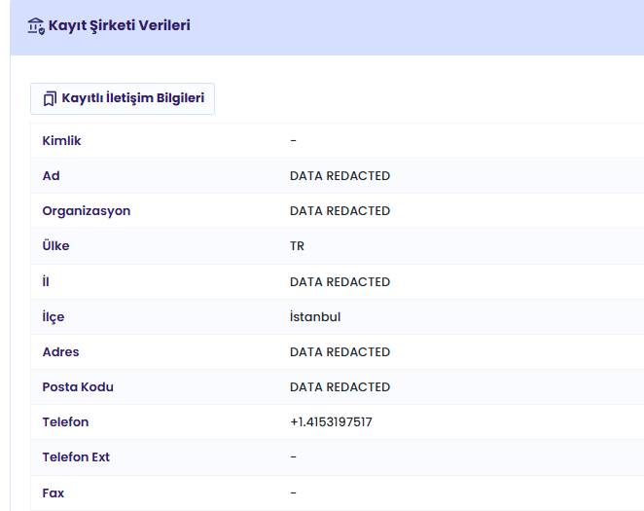
Task: Click the DATA REDACTED value for Ad
Action: click(340, 176)
